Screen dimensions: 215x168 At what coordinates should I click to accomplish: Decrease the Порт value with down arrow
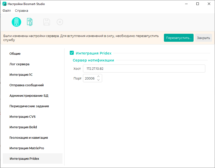coord(98,80)
